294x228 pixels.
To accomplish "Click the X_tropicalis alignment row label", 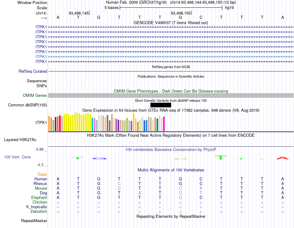I will click(x=37, y=207).
